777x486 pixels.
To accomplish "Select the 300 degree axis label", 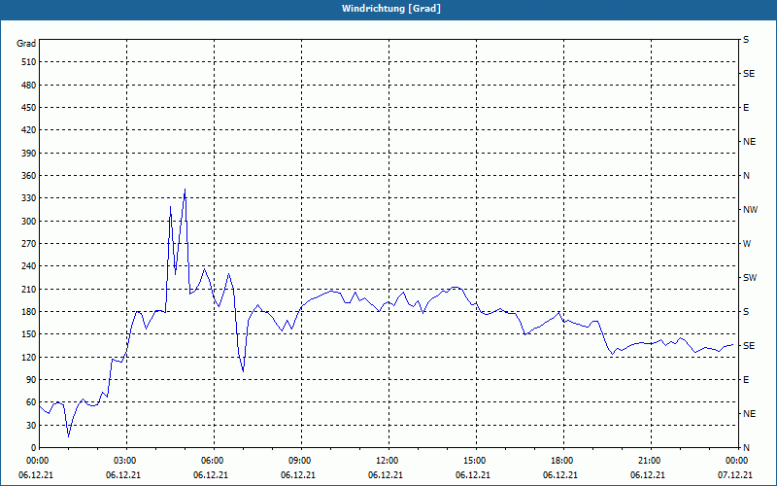I will click(29, 222).
